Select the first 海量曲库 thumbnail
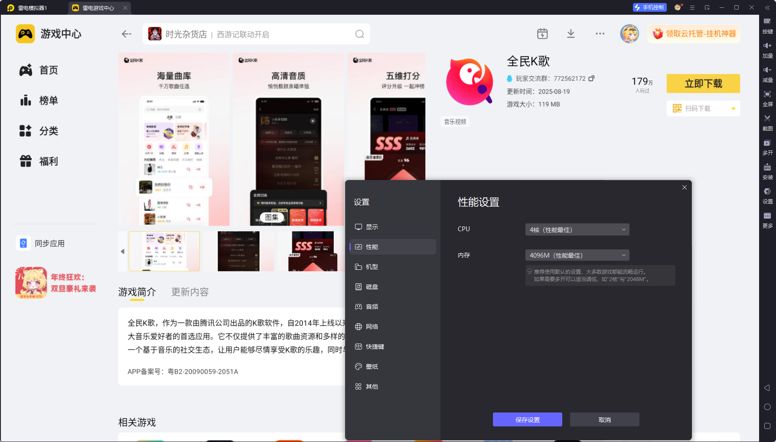 click(x=164, y=251)
